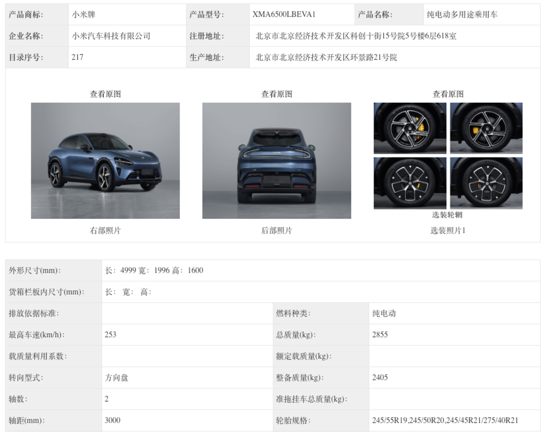Click the max speed value 253

[111, 334]
